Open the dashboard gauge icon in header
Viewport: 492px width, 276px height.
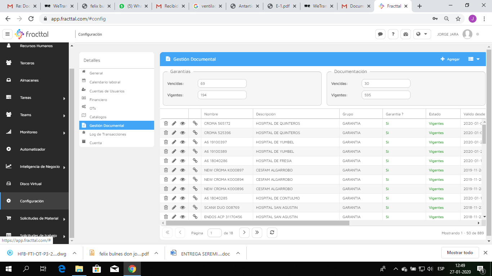tap(406, 34)
